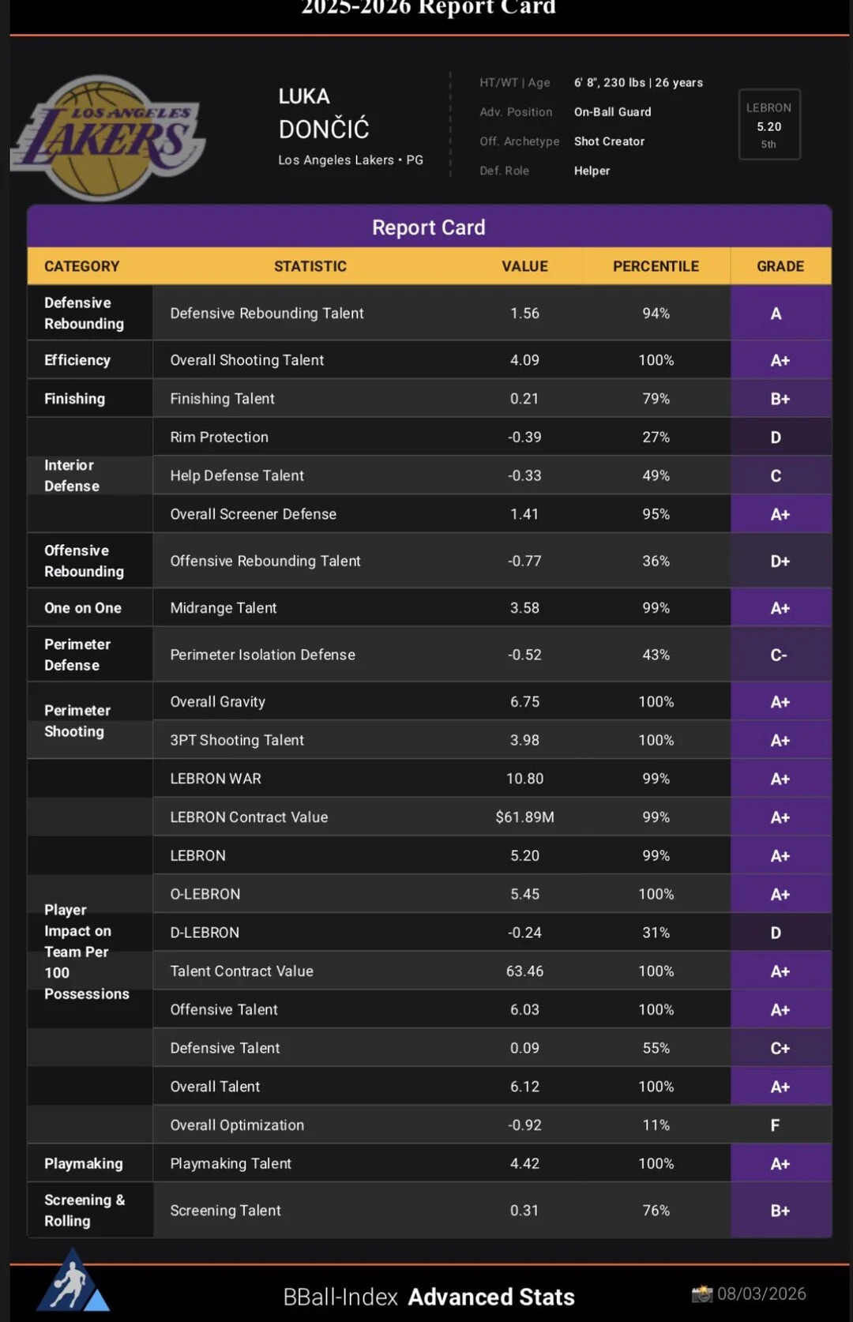The width and height of the screenshot is (853, 1322).
Task: Select the Report Card purple title bar
Action: [x=429, y=227]
